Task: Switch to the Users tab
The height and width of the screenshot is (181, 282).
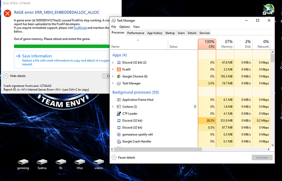Action: pyautogui.click(x=181, y=33)
